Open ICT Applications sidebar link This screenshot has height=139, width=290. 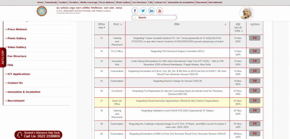19,74
